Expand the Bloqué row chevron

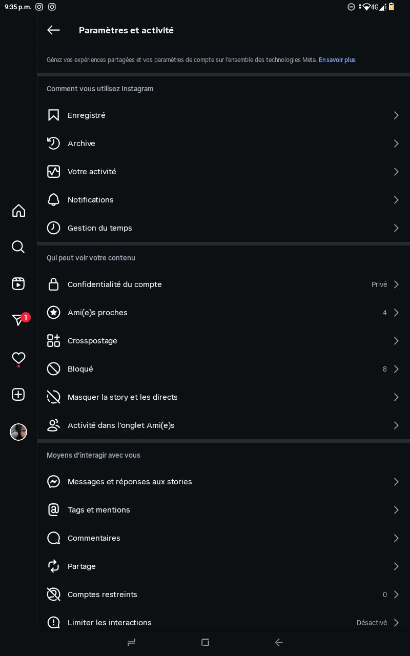396,369
